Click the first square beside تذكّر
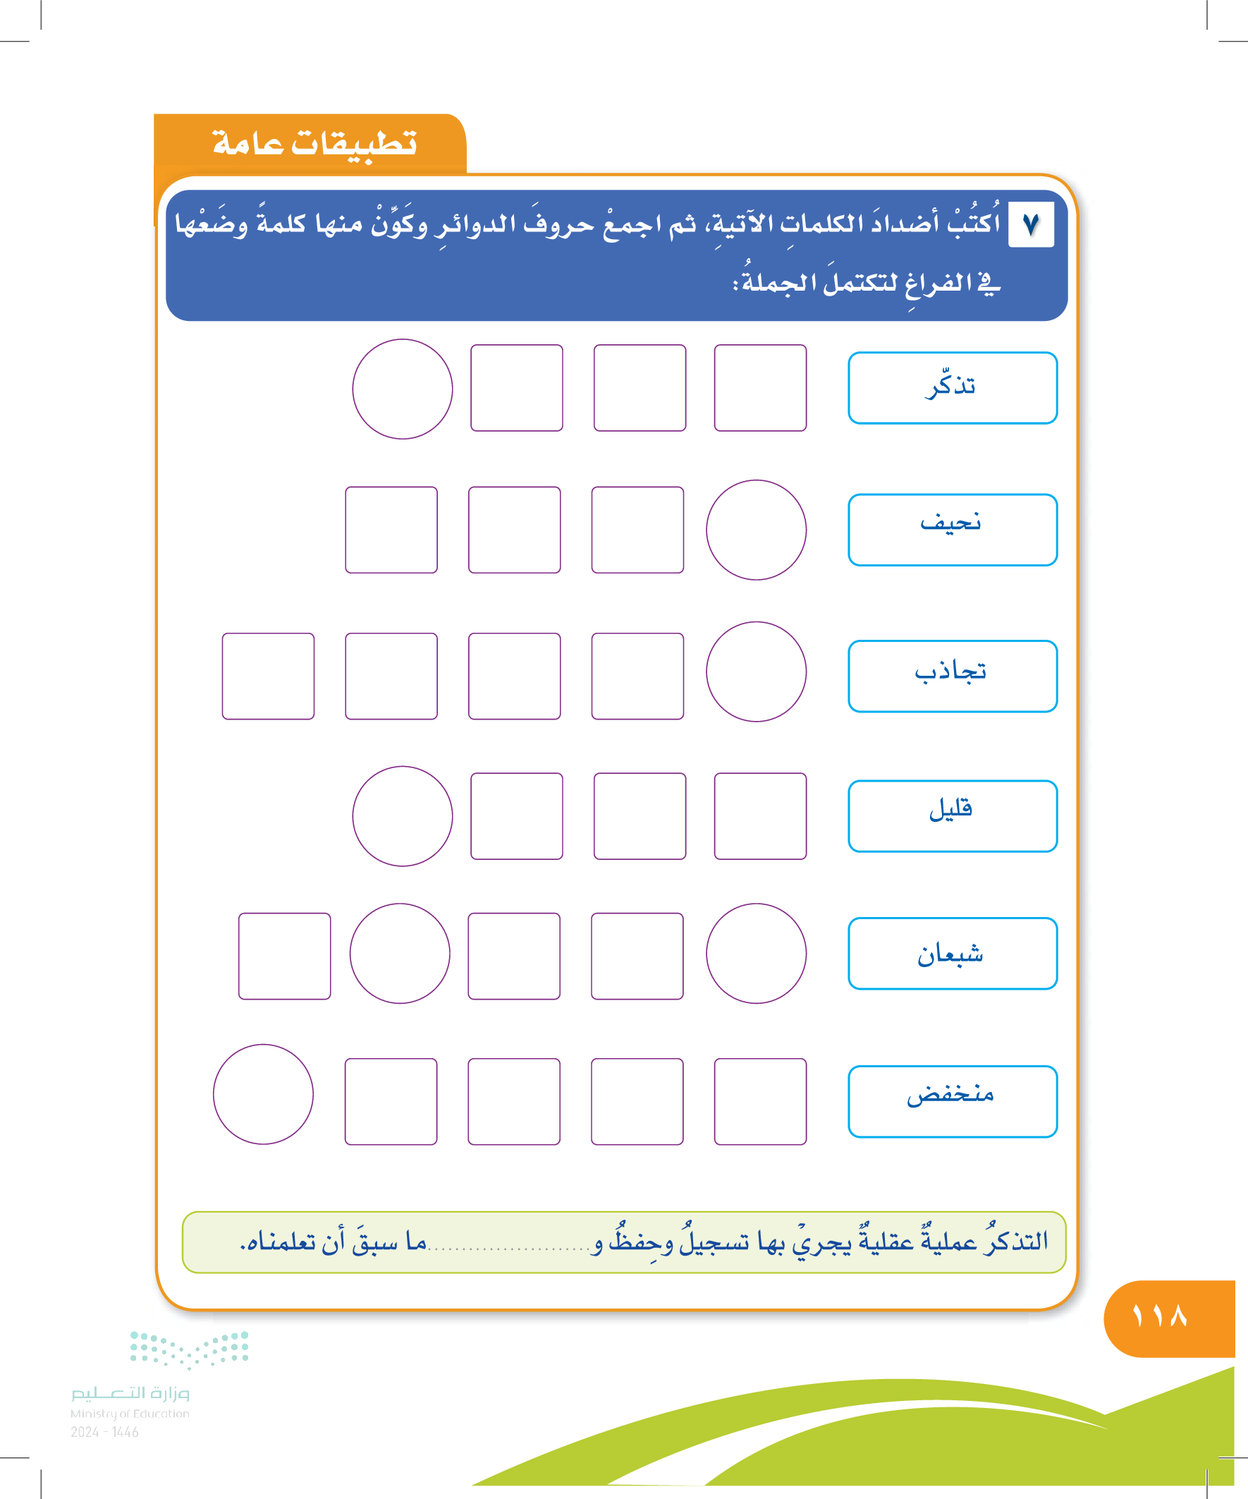1248x1499 pixels. pos(760,387)
